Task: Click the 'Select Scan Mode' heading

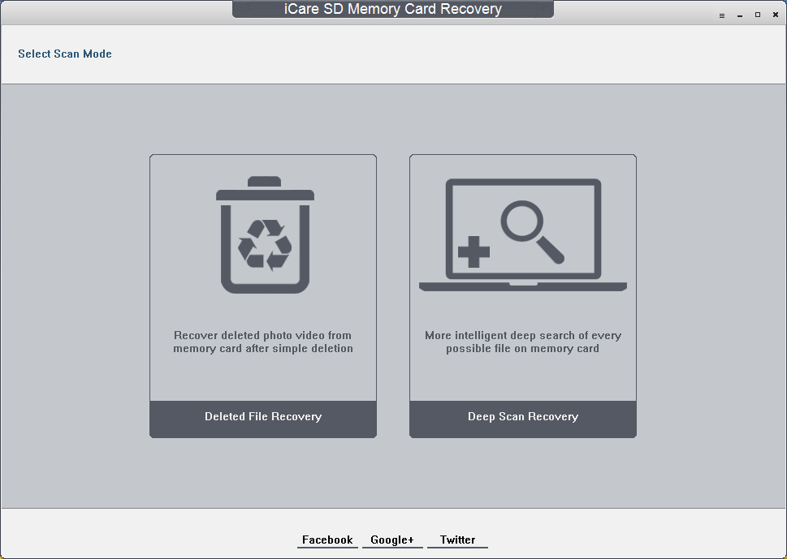Action: (x=65, y=54)
